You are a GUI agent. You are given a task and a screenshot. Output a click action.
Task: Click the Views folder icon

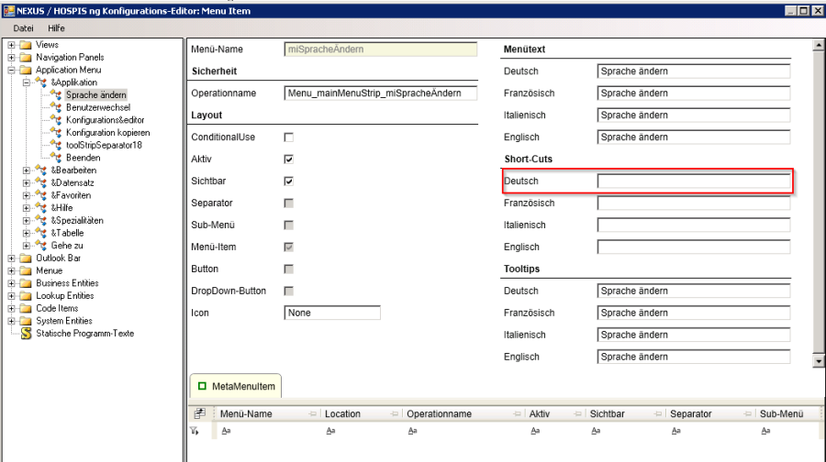[x=26, y=44]
